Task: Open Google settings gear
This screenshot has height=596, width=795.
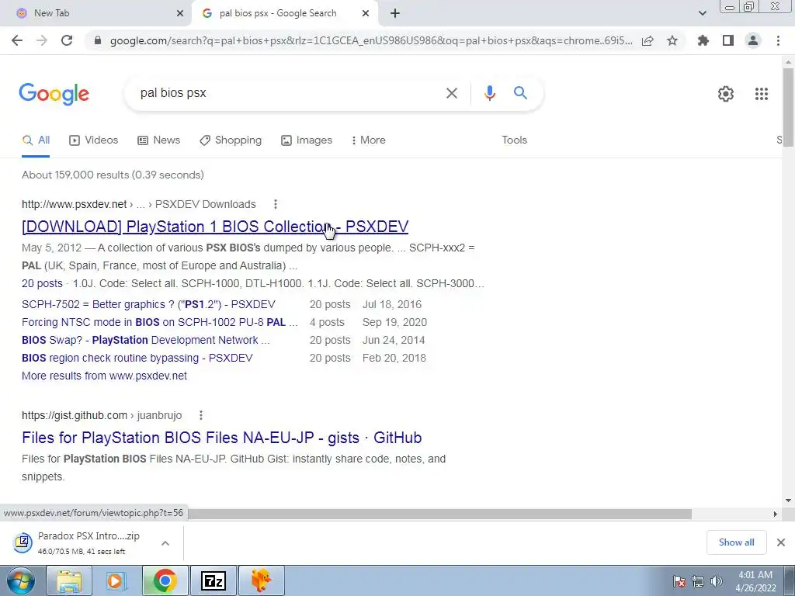Action: [726, 94]
